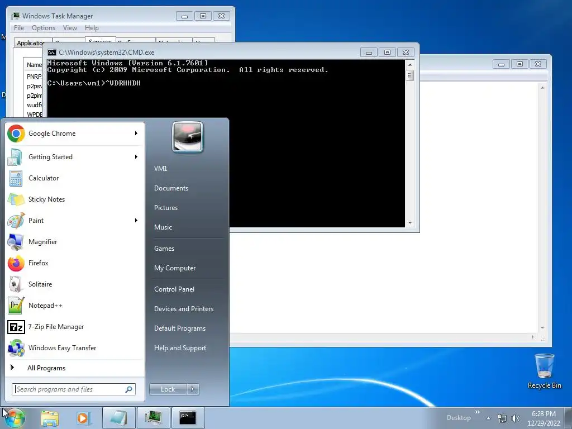Viewport: 572px width, 429px height.
Task: Open Pictures library
Action: point(165,208)
